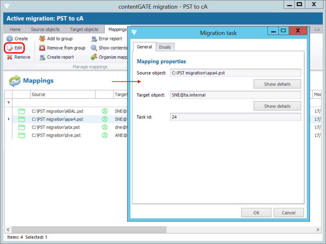326x244 pixels.
Task: Click the Edit mapping pencil icon
Action: point(10,48)
